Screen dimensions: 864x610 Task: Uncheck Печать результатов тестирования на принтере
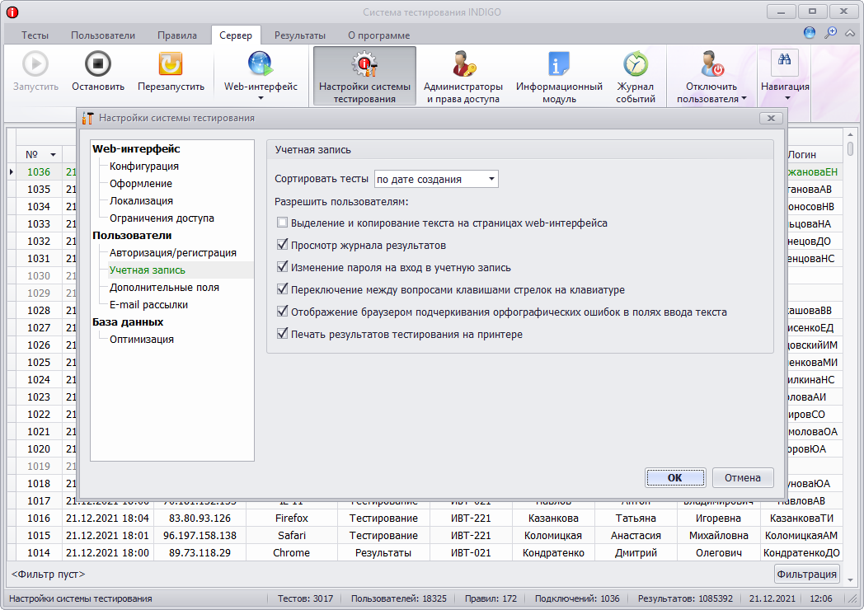tap(282, 334)
